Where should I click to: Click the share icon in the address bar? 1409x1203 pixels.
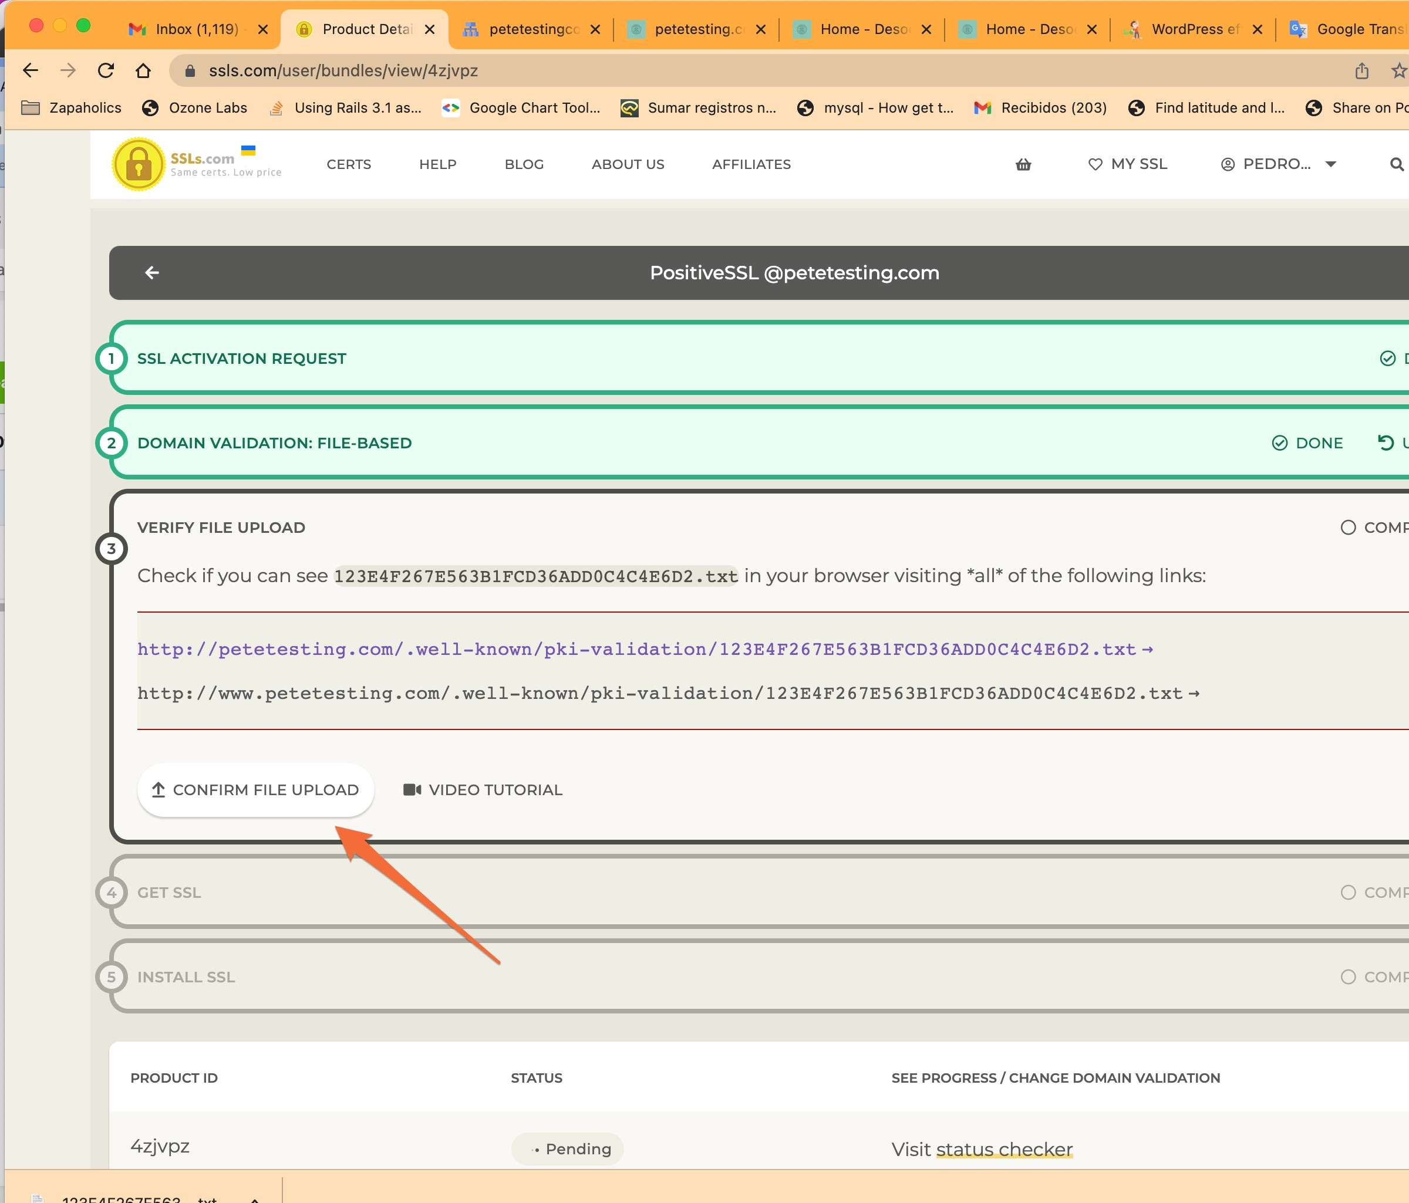point(1361,70)
